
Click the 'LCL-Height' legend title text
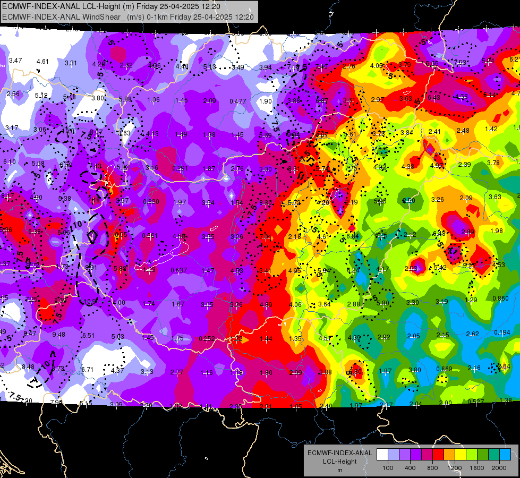coord(339,462)
